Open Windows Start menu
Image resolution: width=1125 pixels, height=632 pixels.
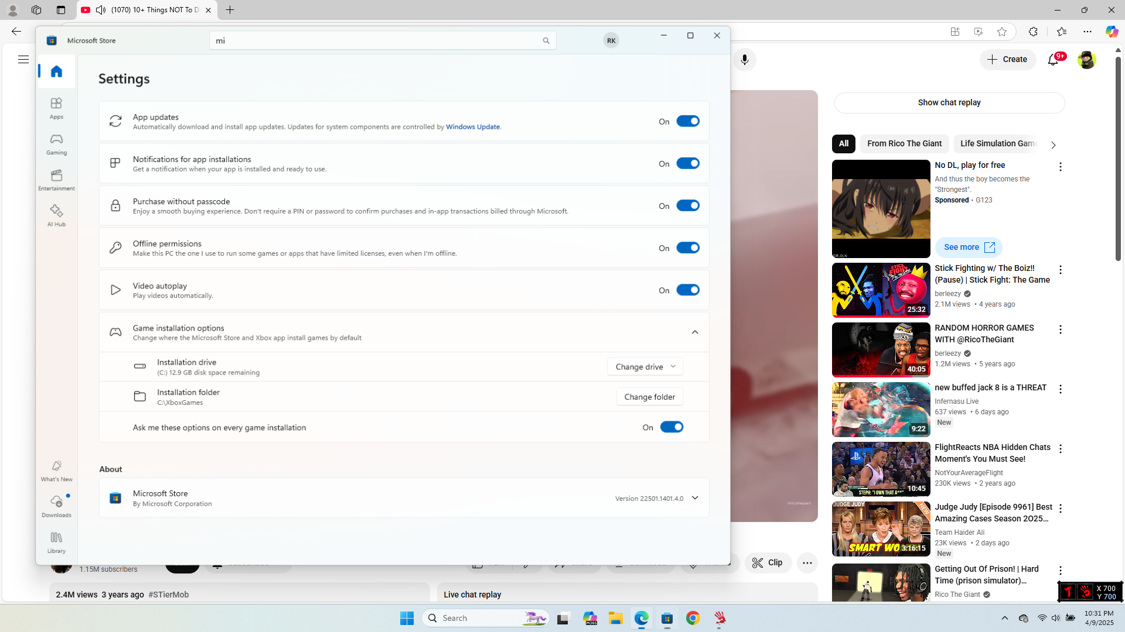pos(407,618)
